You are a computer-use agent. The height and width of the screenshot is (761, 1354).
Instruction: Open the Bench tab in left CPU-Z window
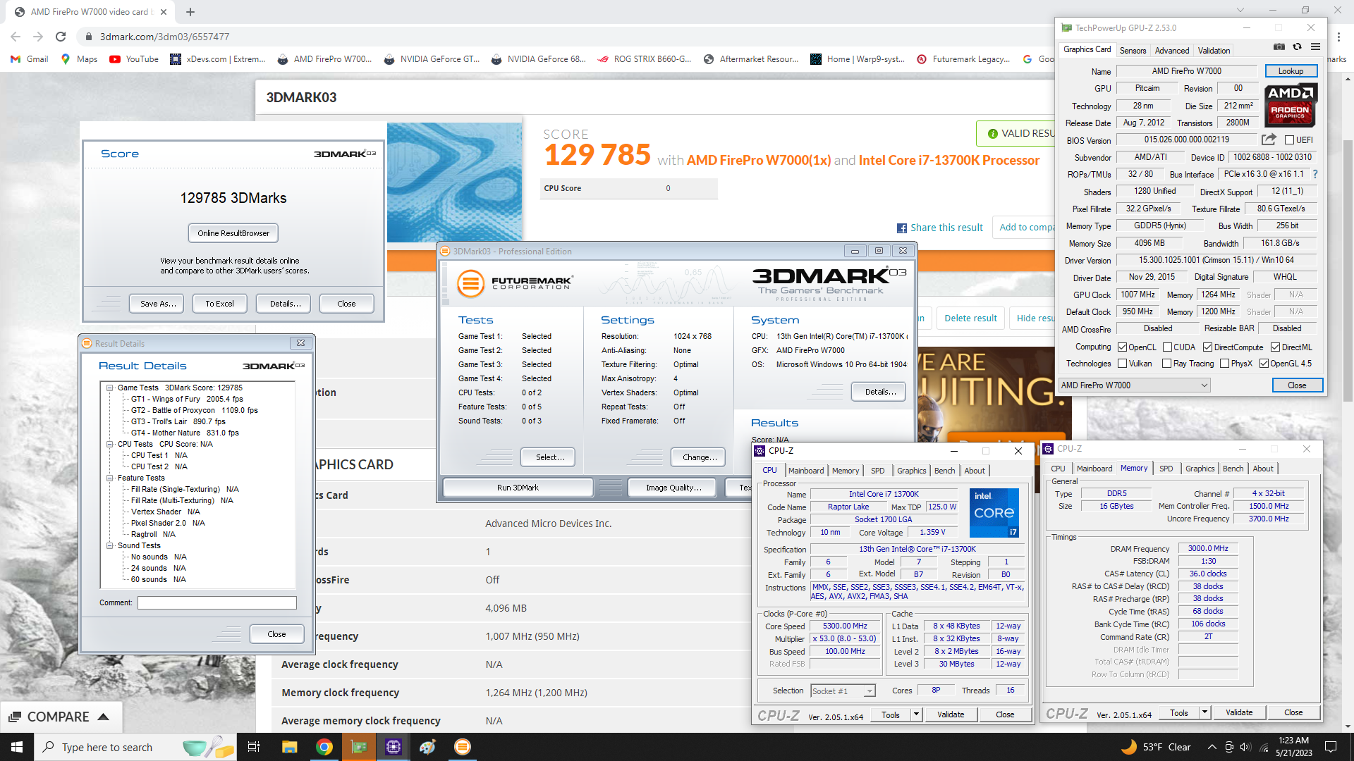(x=944, y=471)
